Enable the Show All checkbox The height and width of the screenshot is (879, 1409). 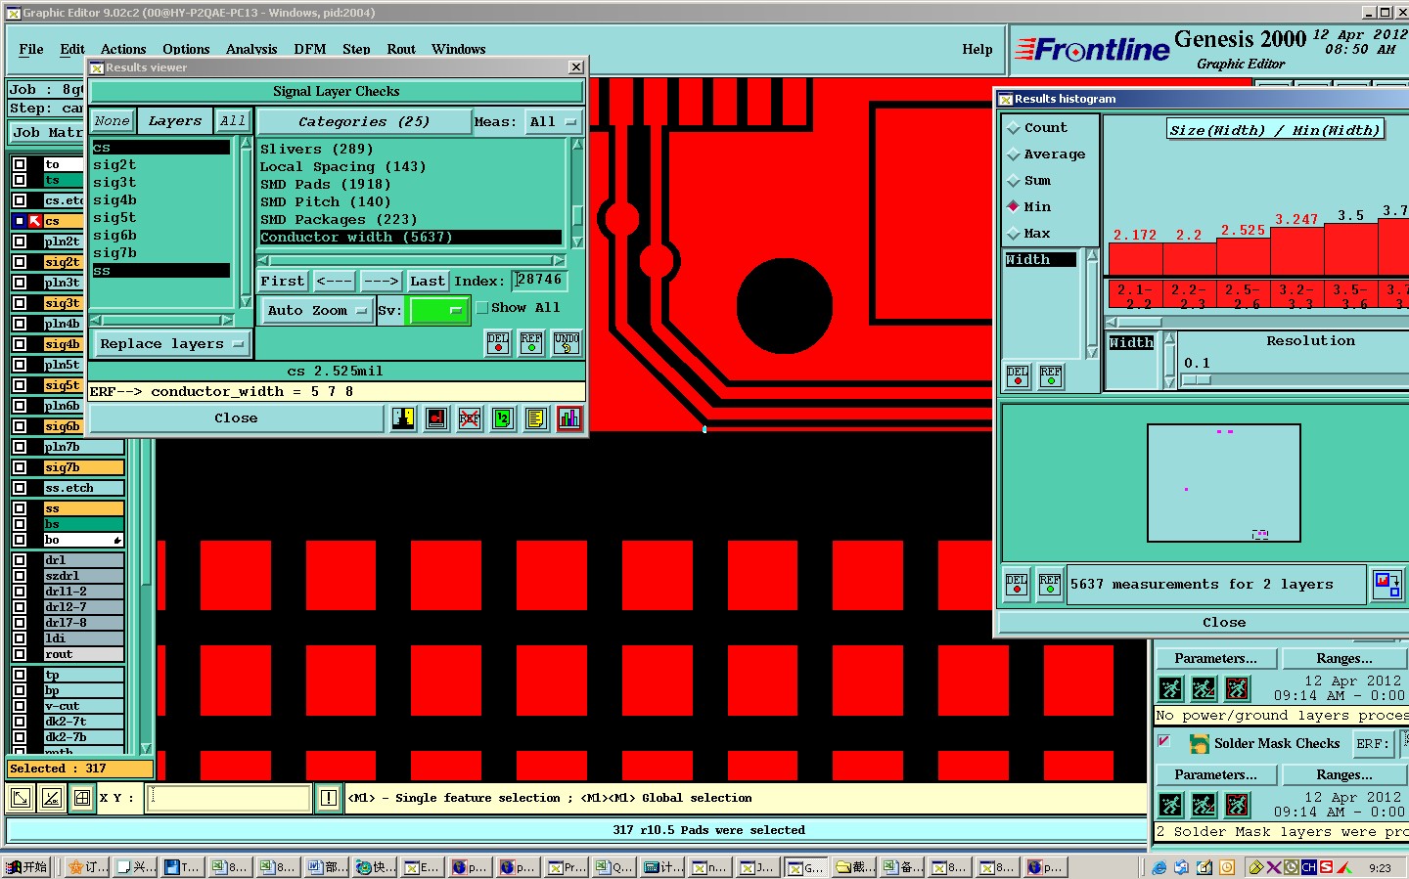click(482, 308)
